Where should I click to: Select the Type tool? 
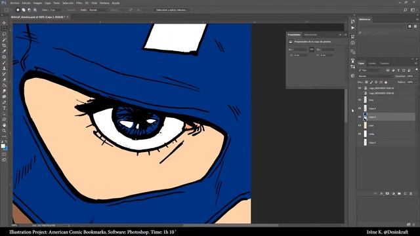coord(4,108)
